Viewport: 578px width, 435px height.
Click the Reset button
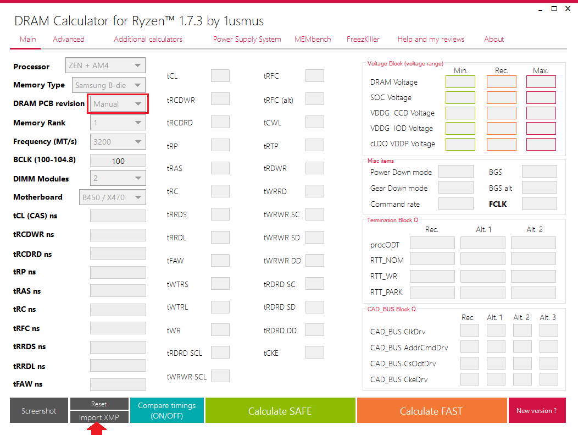tap(99, 404)
